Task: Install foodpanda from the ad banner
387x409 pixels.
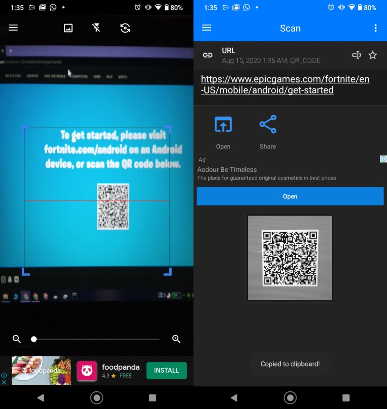Action: tap(166, 371)
